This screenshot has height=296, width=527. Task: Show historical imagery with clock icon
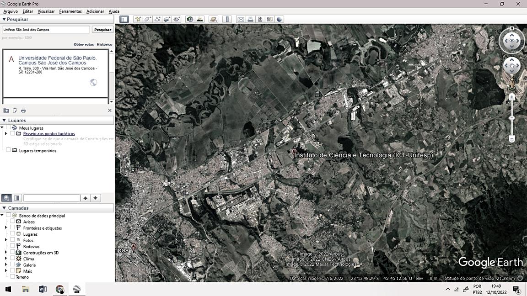click(190, 19)
